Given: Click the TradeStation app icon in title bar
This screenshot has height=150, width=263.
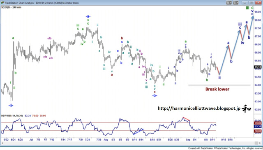Looking at the screenshot, I should 2,3.
